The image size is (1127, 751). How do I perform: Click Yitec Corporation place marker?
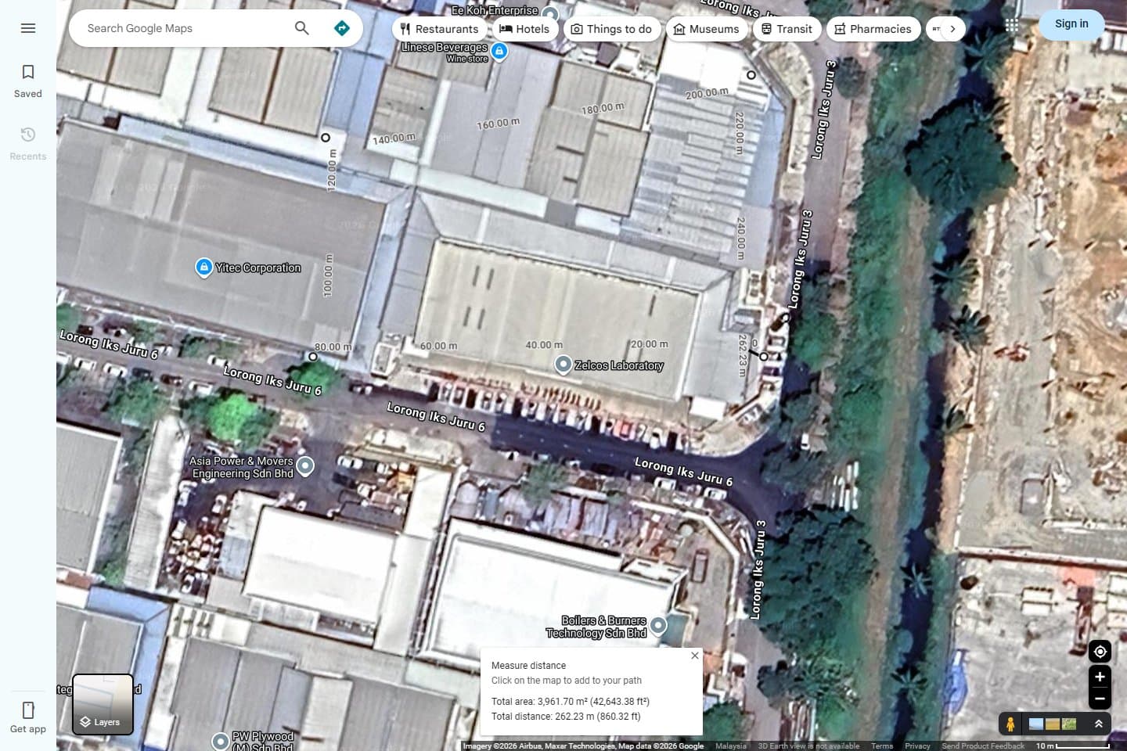click(203, 268)
